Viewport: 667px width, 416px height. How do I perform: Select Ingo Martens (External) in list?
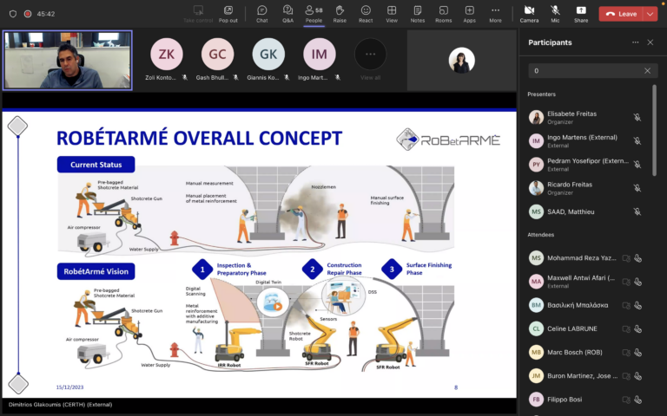click(586, 141)
